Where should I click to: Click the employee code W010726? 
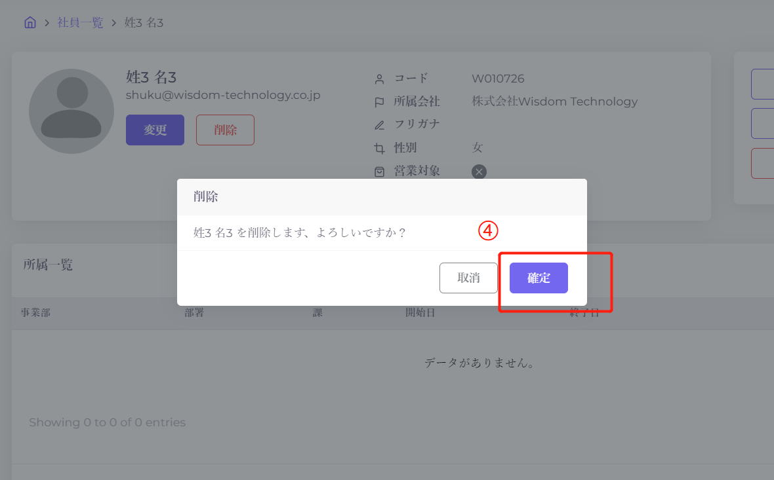(x=498, y=79)
